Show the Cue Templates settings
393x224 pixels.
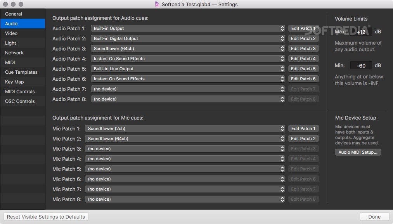(x=23, y=72)
